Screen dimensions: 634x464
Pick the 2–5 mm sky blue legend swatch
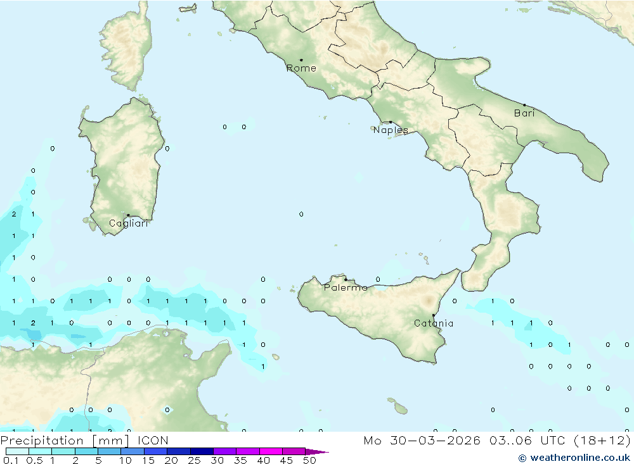tap(86, 451)
